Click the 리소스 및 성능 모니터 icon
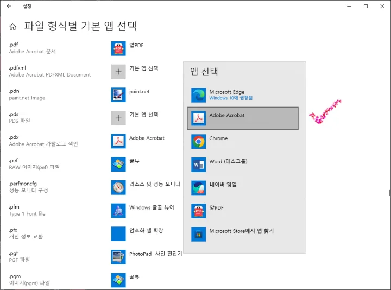Screen dimensions: 391x290 click(118, 187)
